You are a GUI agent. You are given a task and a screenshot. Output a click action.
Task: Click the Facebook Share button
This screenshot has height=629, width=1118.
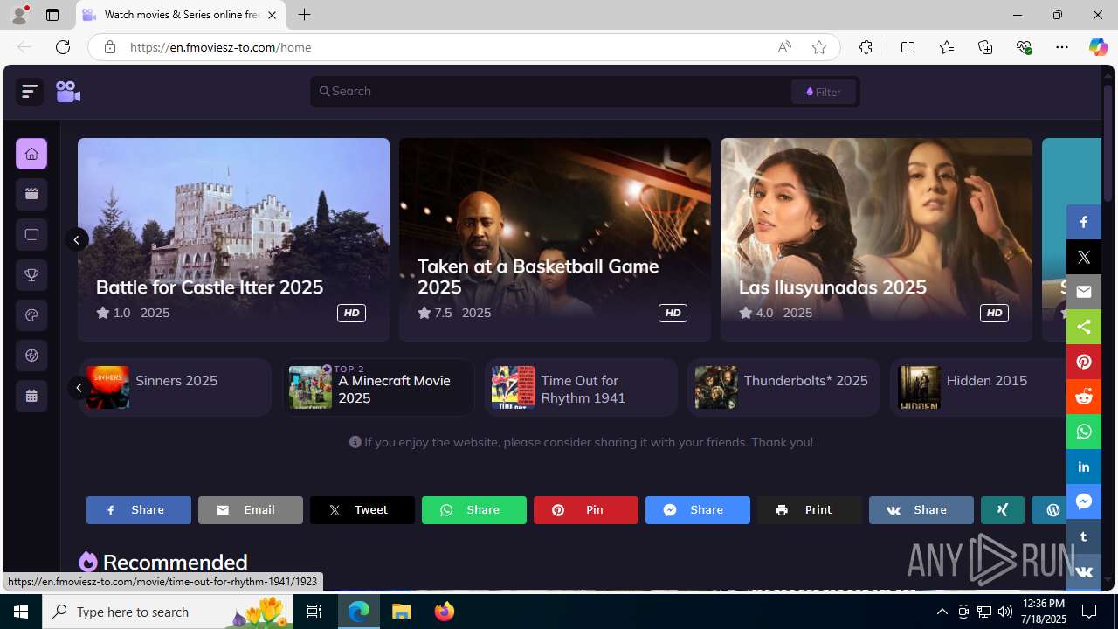coord(139,510)
